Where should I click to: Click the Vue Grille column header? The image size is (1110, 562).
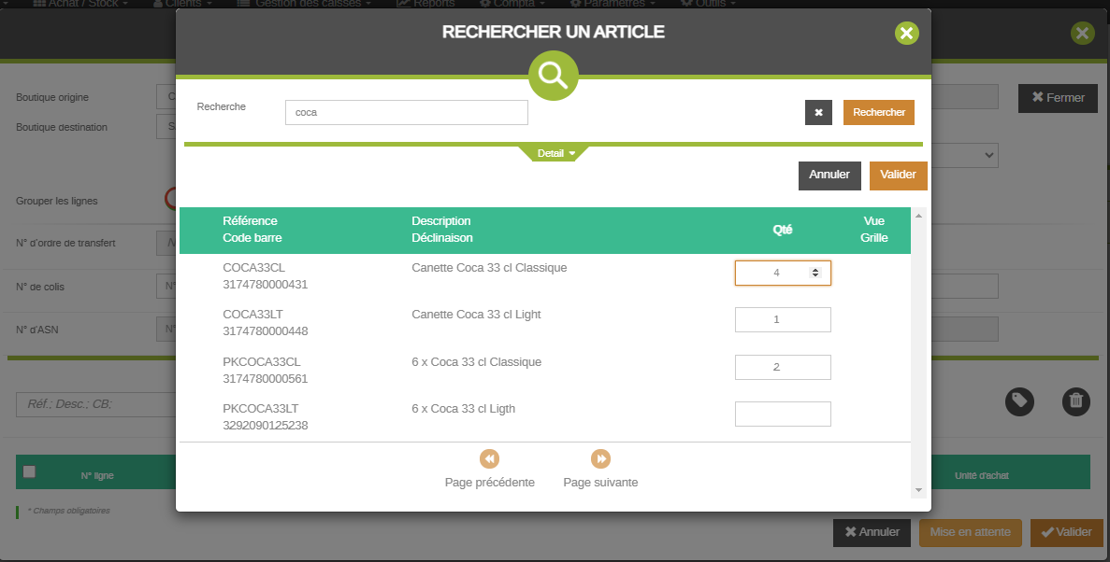[x=874, y=229]
